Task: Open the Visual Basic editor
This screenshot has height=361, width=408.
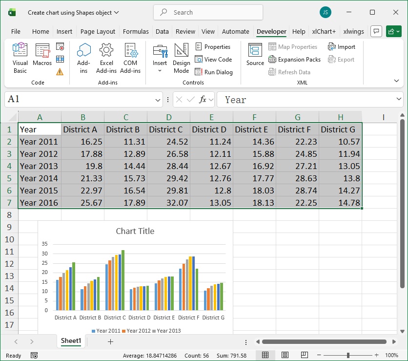Action: pos(20,58)
